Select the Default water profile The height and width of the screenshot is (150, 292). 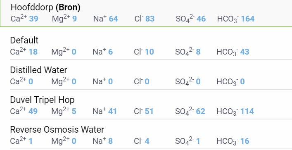[x=151, y=46]
